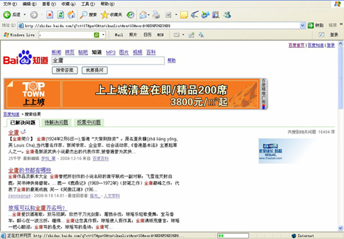The image size is (344, 239).
Task: Click the checkmark icon beside 登录
Action: coord(321,35)
